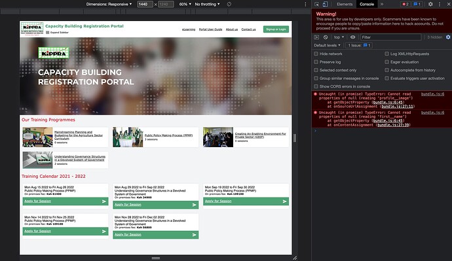Screen dimensions: 452x261
Task: Open Understanding Governance Structures programme link
Action: click(80, 158)
